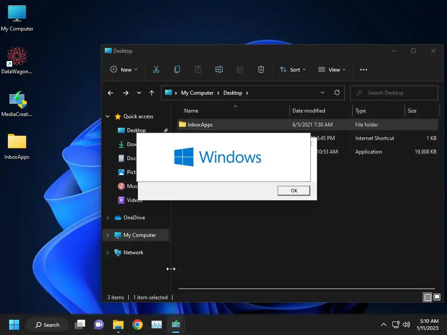This screenshot has height=335, width=447.
Task: Open the network tray icon
Action: 395,325
